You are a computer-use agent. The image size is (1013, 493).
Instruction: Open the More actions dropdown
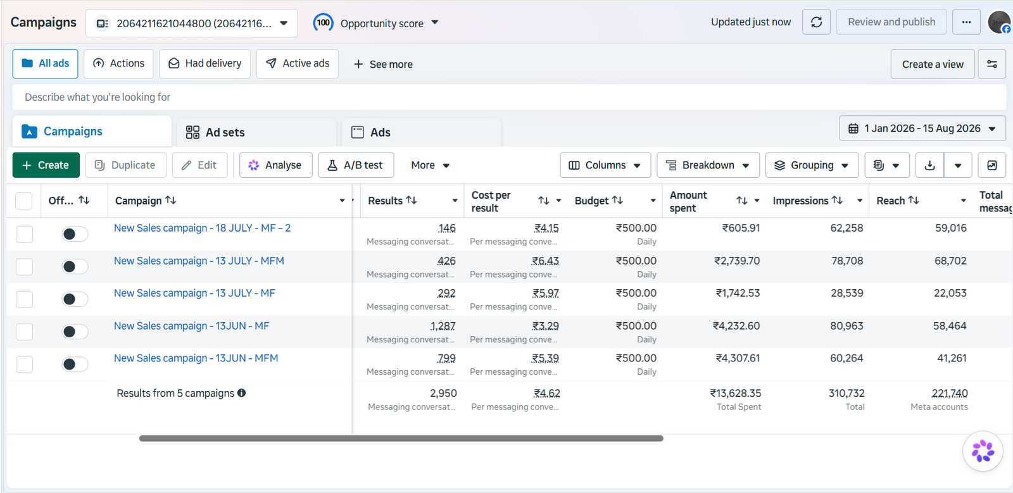(430, 165)
